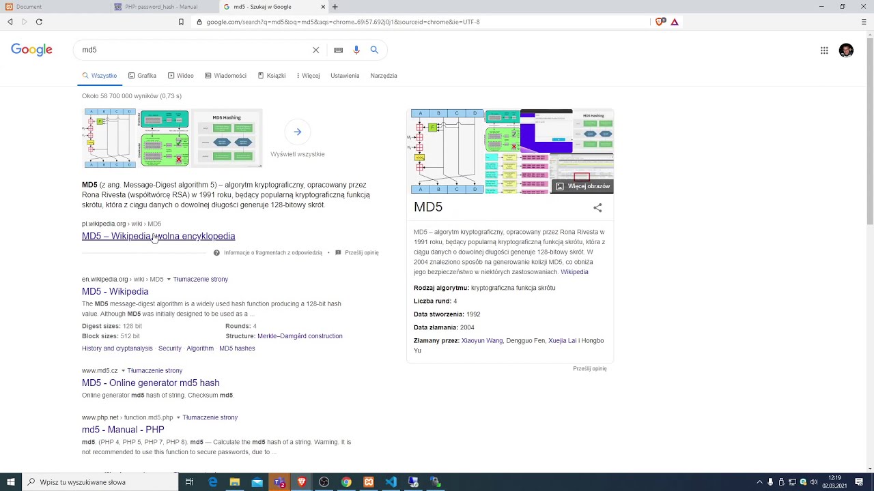Open the Brave Shields lion icon
This screenshot has height=491, width=874.
660,22
